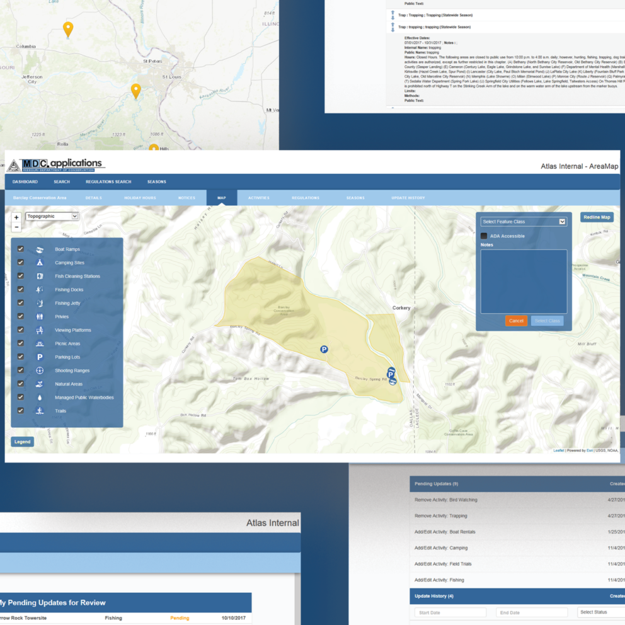The height and width of the screenshot is (625, 625).
Task: Open the Topographic basemap dropdown
Action: click(51, 216)
